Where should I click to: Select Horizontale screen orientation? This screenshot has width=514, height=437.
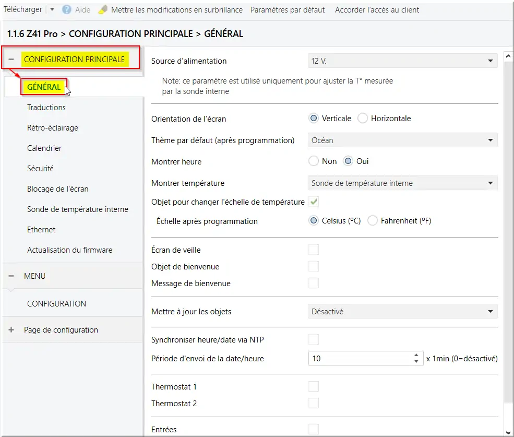(363, 119)
